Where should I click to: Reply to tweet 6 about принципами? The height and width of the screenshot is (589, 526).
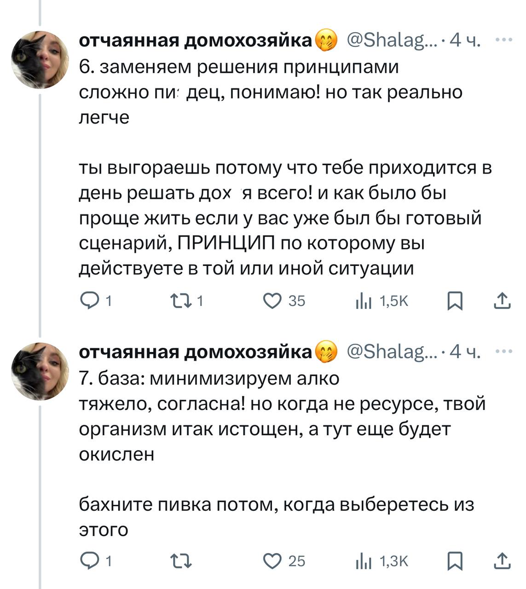87,300
